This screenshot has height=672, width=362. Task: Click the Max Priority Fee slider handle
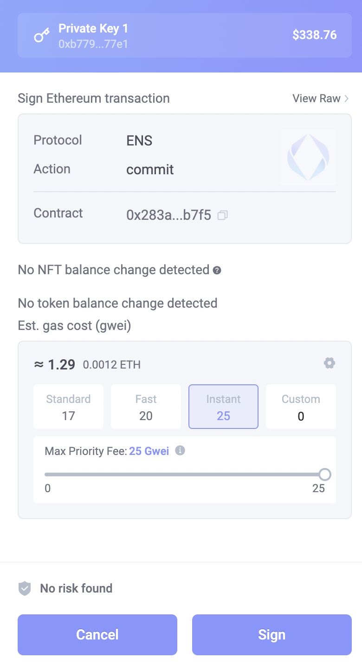click(x=325, y=474)
